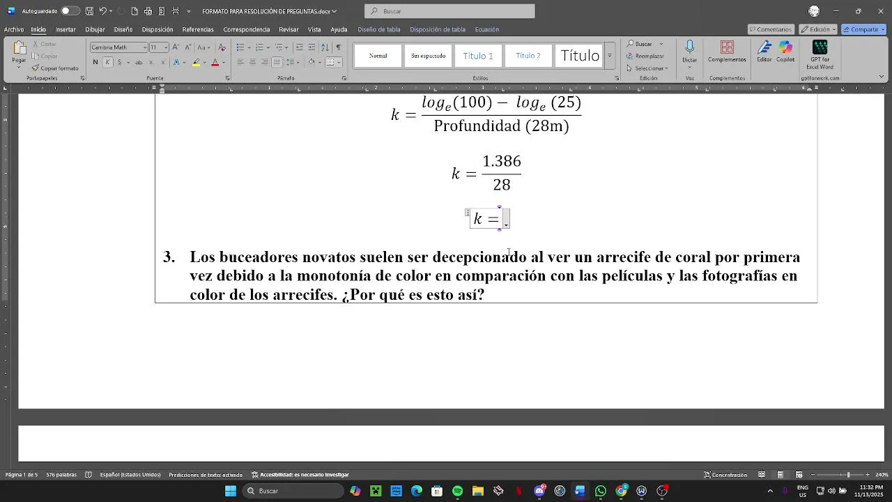The height and width of the screenshot is (502, 892).
Task: Toggle superscript formatting
Action: coord(163,62)
